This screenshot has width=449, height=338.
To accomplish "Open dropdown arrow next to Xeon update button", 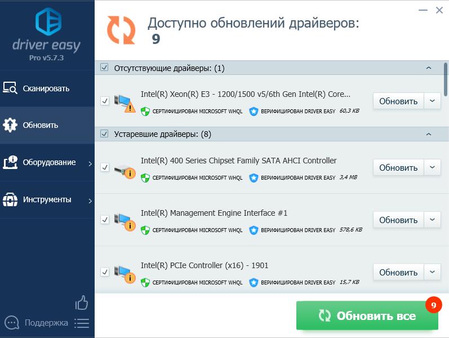I will coord(432,101).
